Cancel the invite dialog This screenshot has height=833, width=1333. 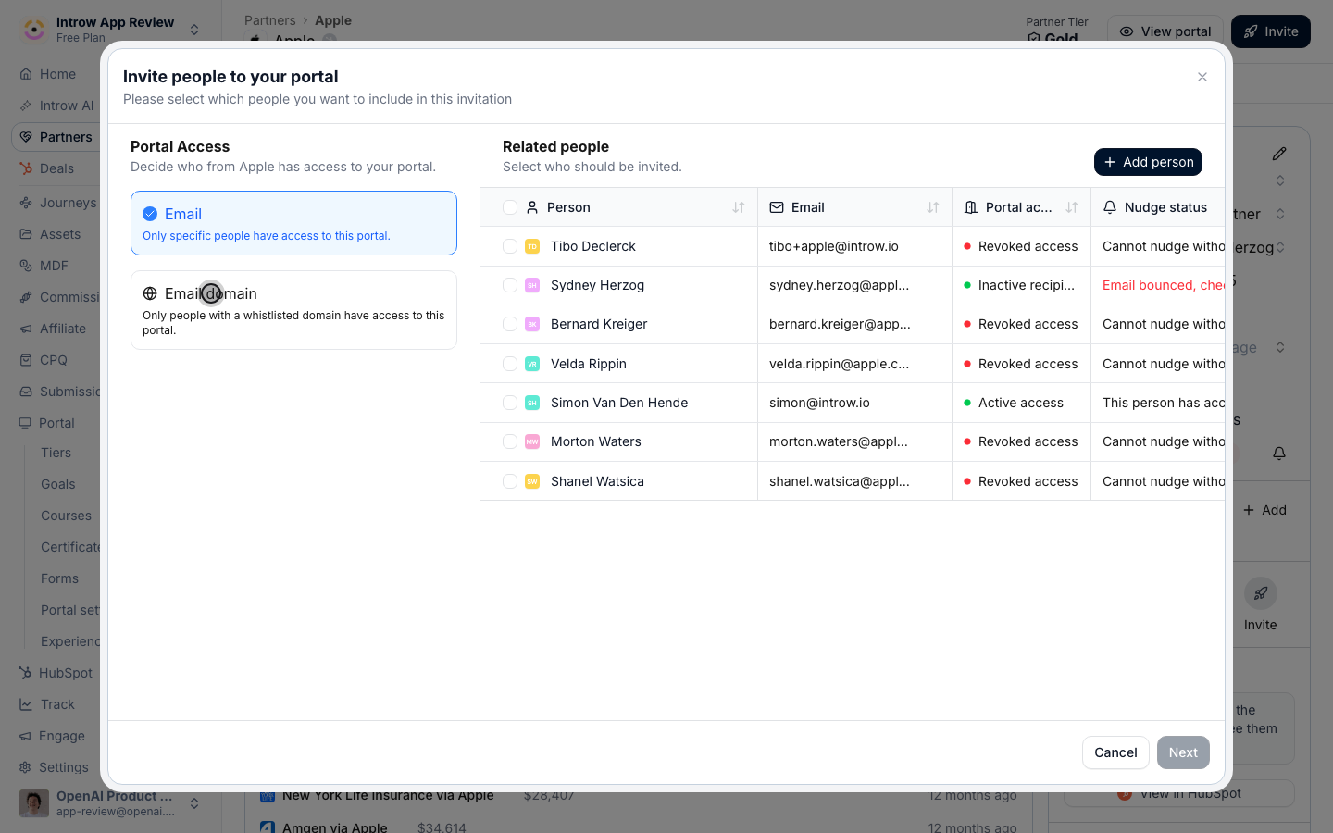1115,752
